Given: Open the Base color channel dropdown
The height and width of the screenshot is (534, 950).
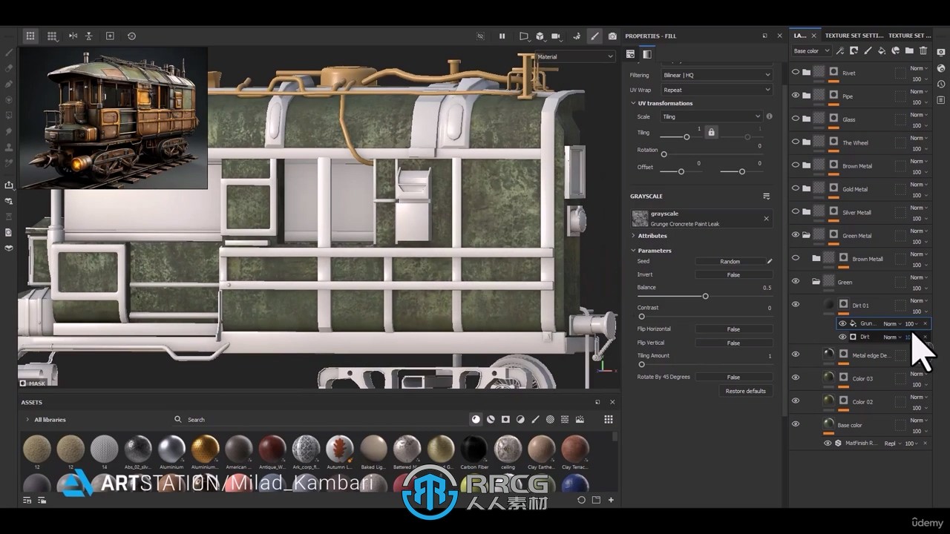Looking at the screenshot, I should 811,51.
